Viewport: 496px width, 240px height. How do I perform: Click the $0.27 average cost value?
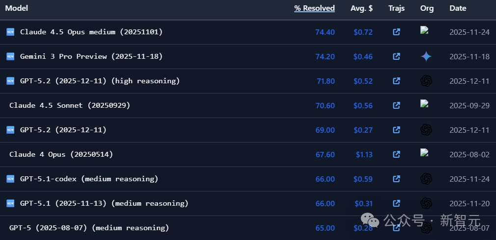click(363, 130)
